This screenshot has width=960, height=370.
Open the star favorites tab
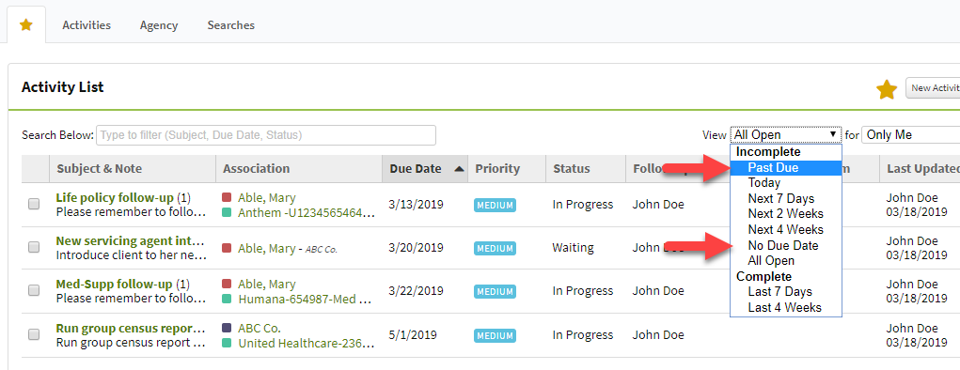tap(25, 25)
